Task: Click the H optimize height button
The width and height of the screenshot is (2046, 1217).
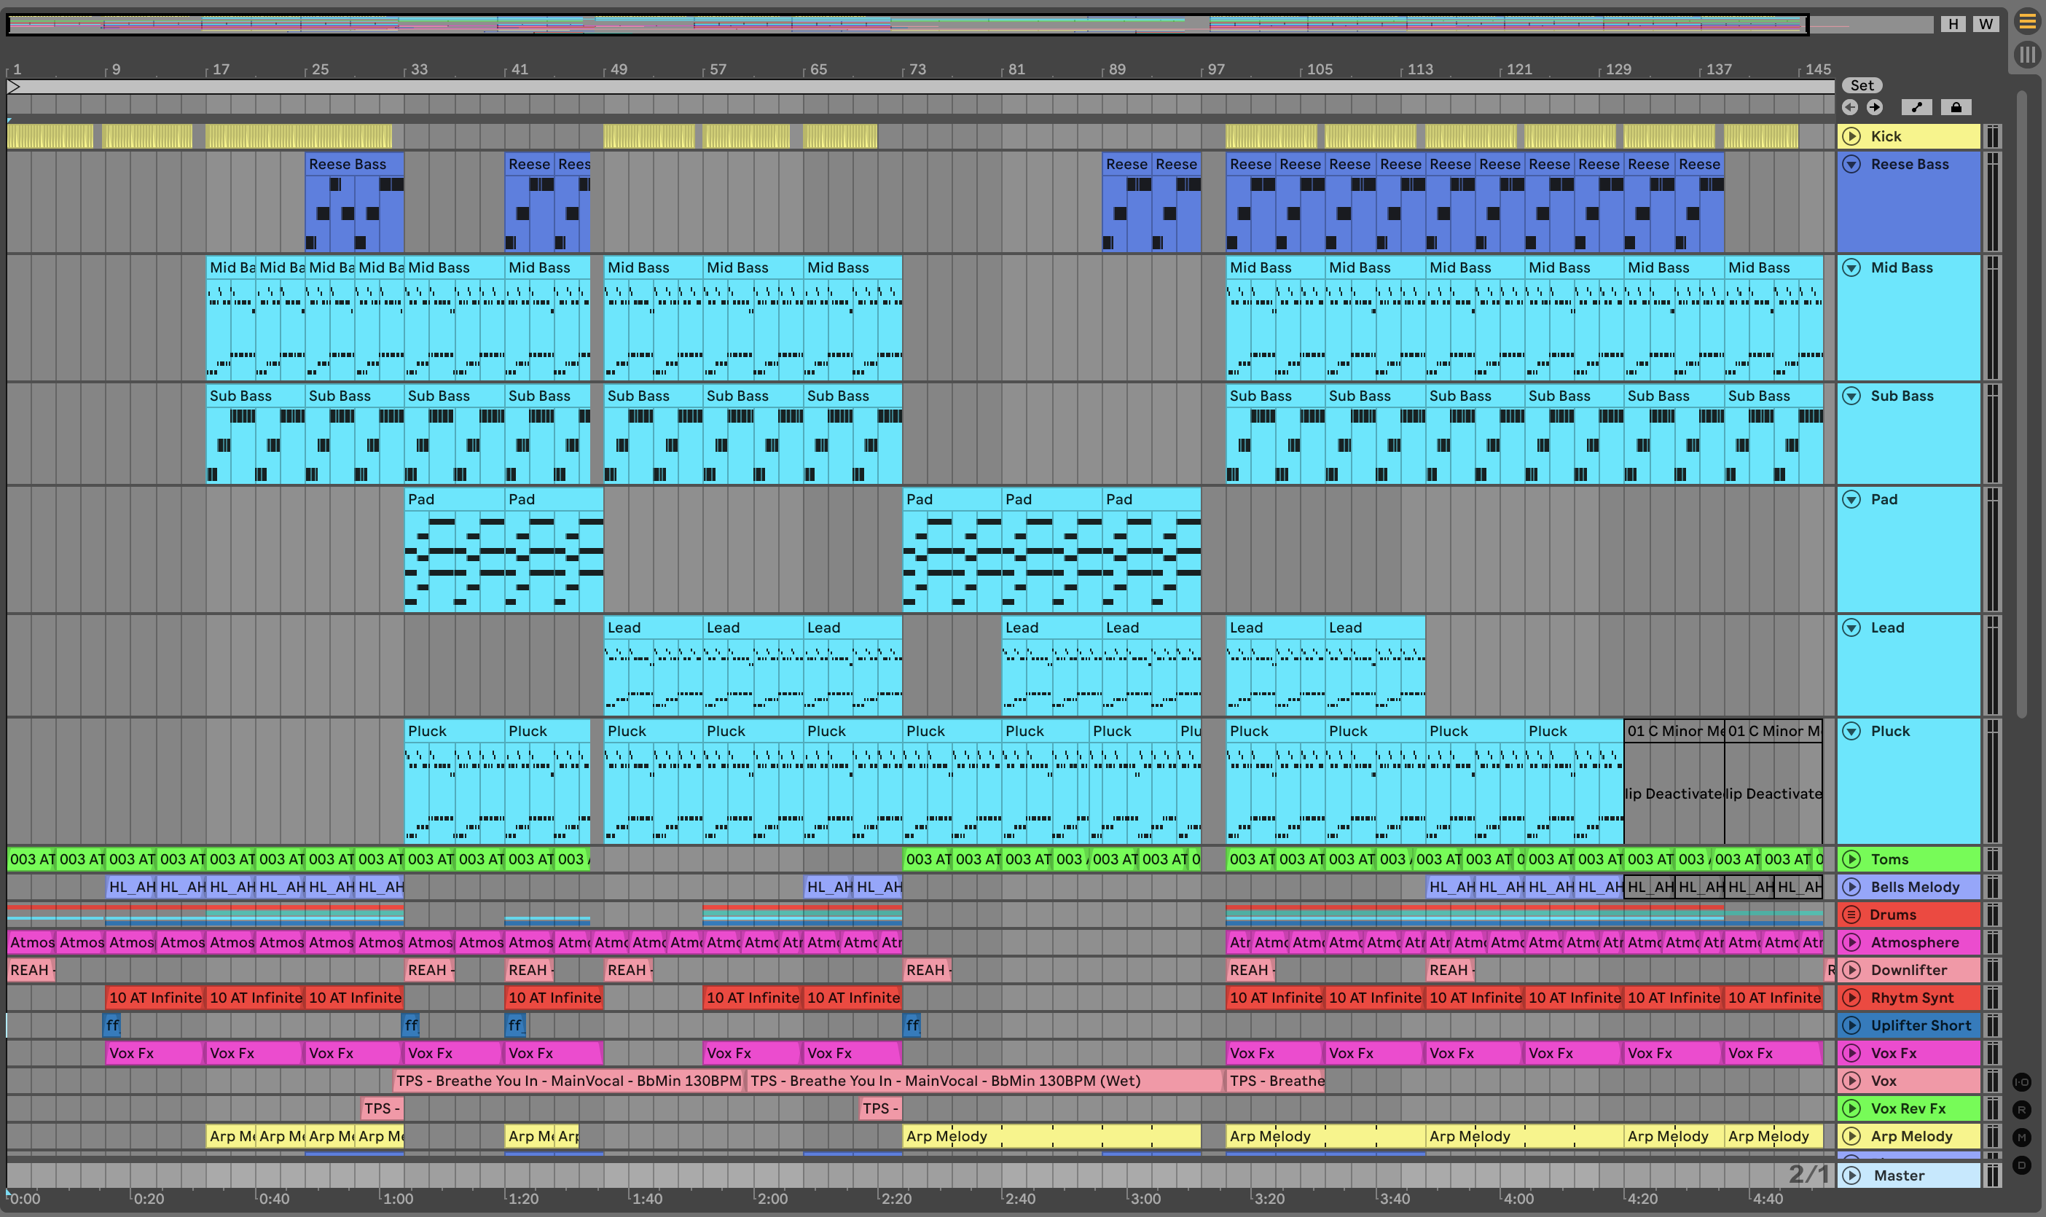Action: tap(1953, 24)
